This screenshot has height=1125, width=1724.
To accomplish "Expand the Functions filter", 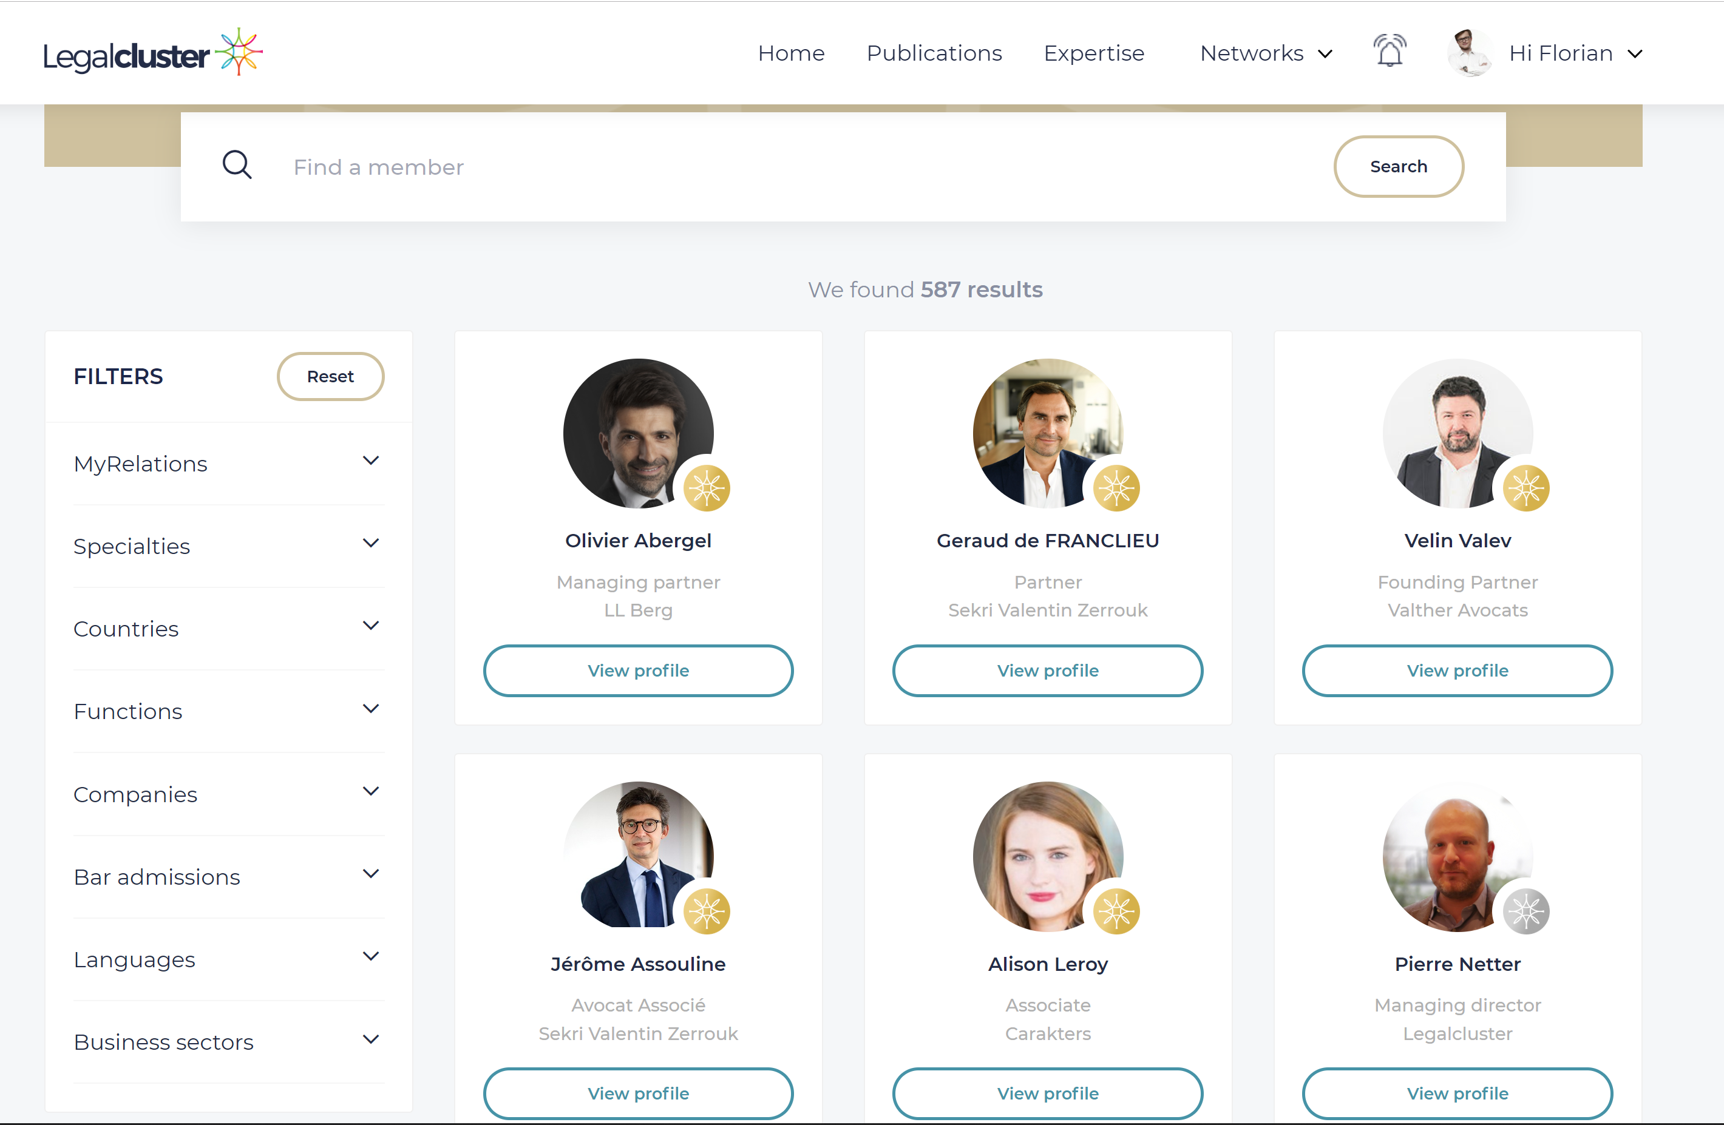I will 228,711.
